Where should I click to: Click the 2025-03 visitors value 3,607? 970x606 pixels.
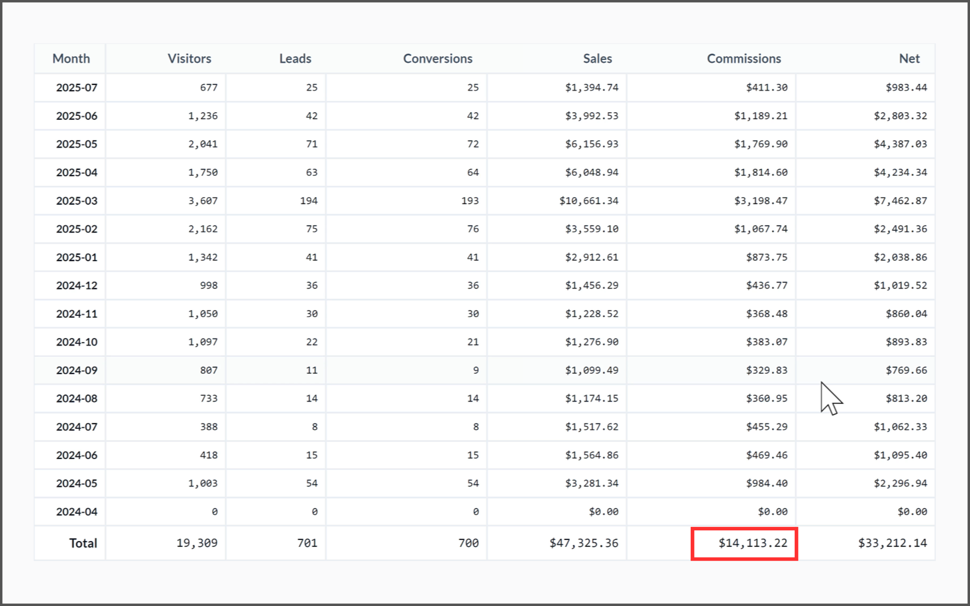tap(203, 201)
